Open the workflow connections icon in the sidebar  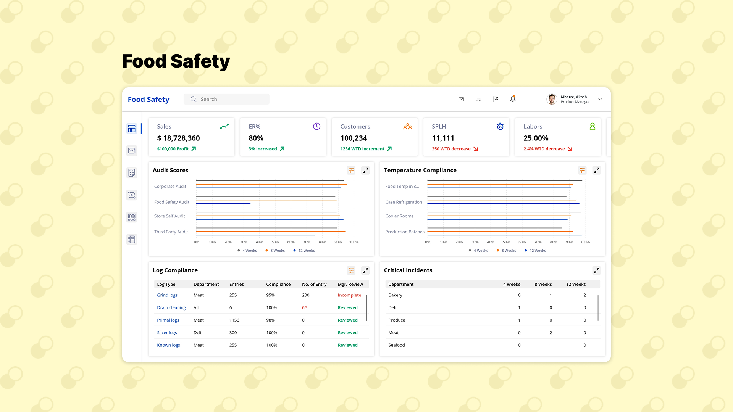tap(132, 195)
